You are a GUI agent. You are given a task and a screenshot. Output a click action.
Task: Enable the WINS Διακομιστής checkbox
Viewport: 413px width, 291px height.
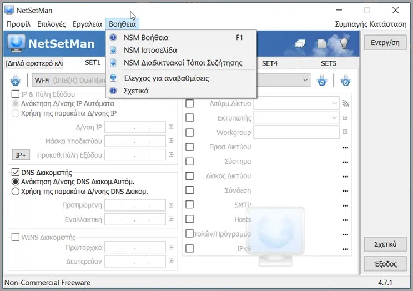16,237
